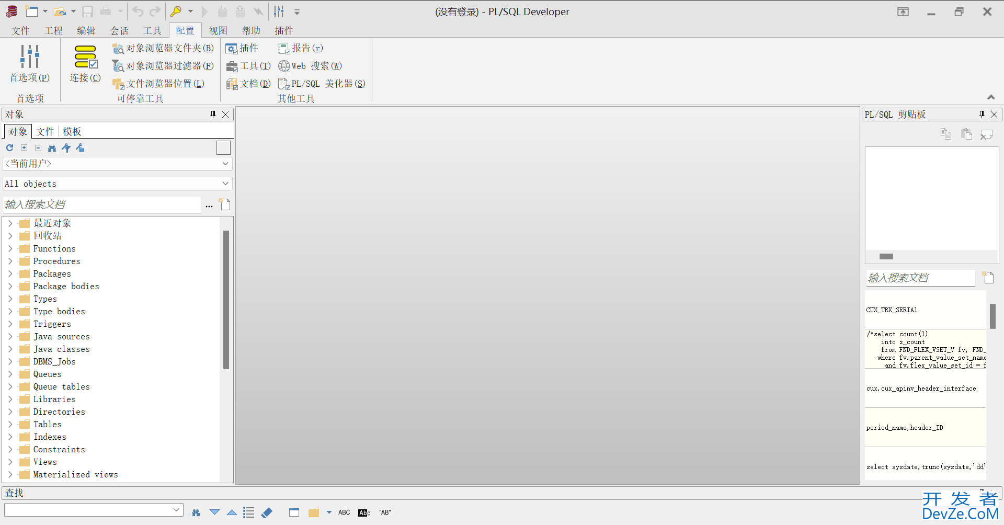Viewport: 1004px width, 525px height.
Task: Click the clipboard search input field
Action: (920, 278)
